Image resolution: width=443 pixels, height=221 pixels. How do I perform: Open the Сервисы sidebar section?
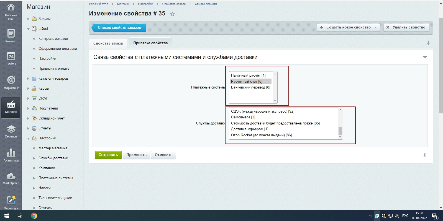tap(11, 131)
